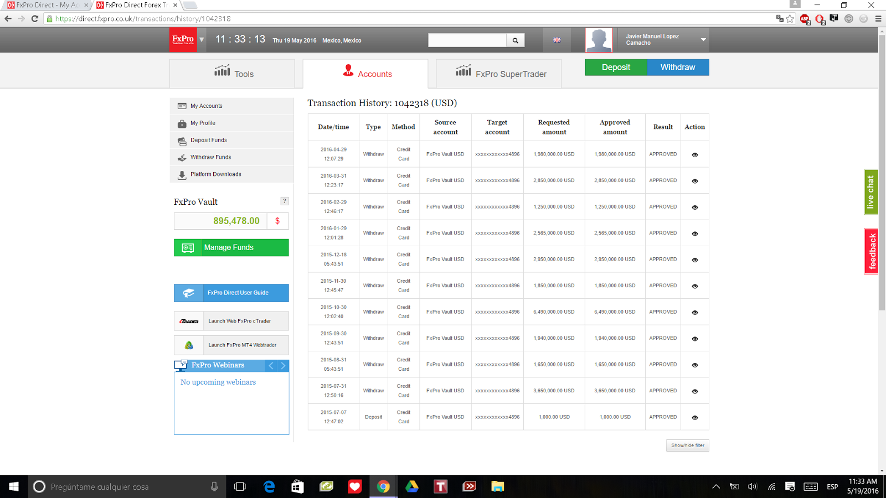Image resolution: width=886 pixels, height=498 pixels.
Task: Switch to the Tools tab
Action: [x=232, y=74]
